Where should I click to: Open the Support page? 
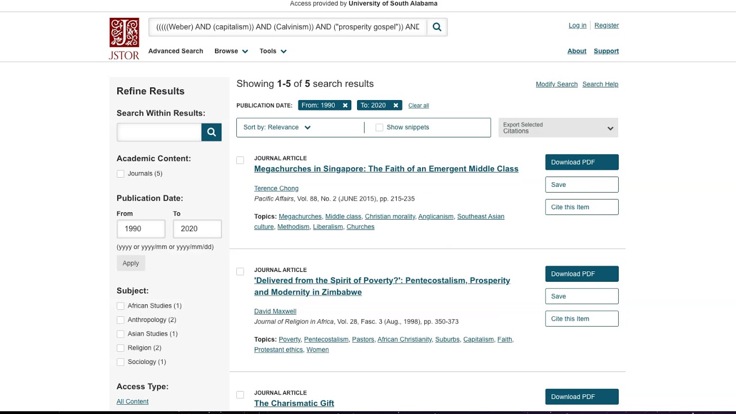pyautogui.click(x=606, y=51)
